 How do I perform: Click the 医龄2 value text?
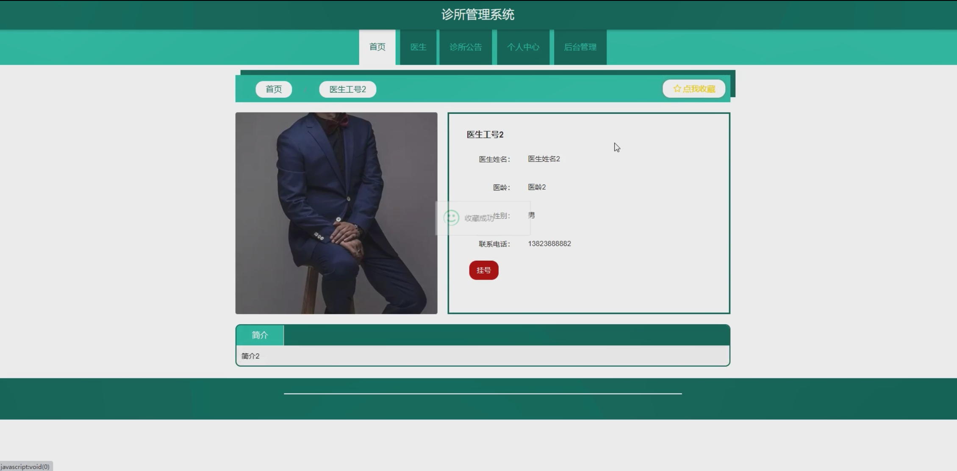(536, 187)
